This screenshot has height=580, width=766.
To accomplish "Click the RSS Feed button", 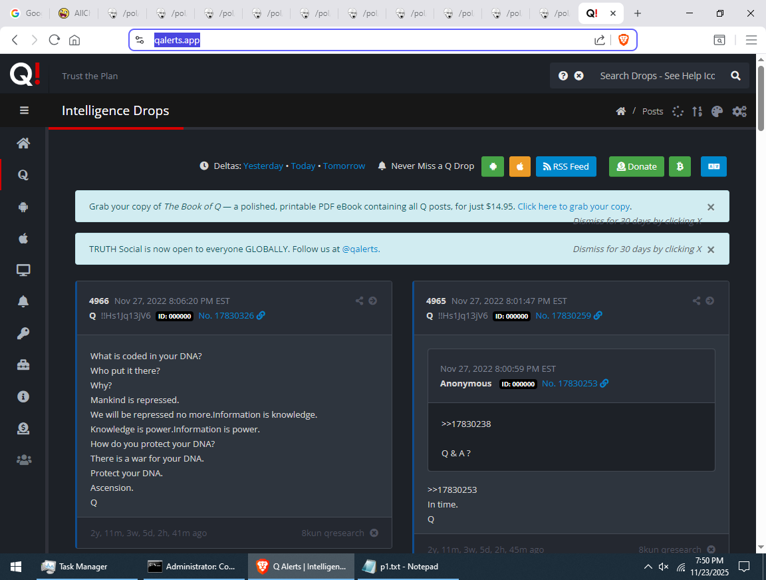I will (566, 166).
